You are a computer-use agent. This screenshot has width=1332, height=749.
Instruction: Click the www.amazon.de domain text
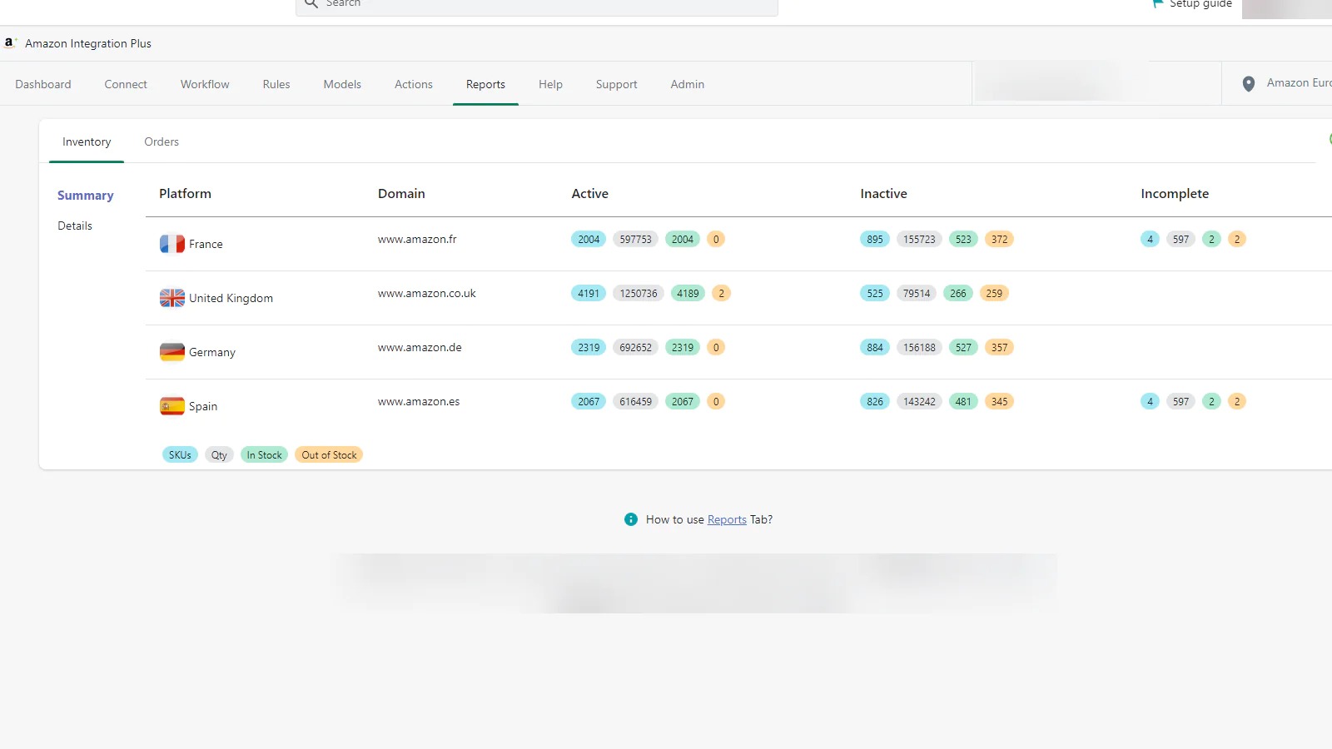tap(420, 347)
